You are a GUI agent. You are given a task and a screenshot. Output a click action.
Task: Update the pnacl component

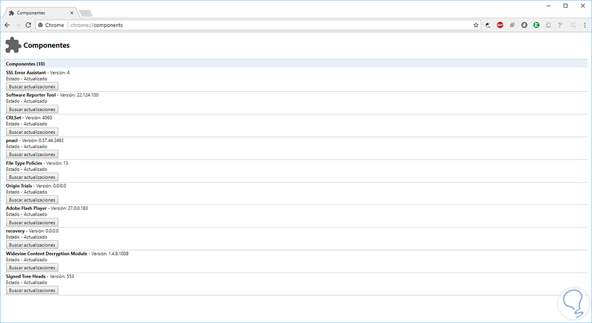coord(32,154)
